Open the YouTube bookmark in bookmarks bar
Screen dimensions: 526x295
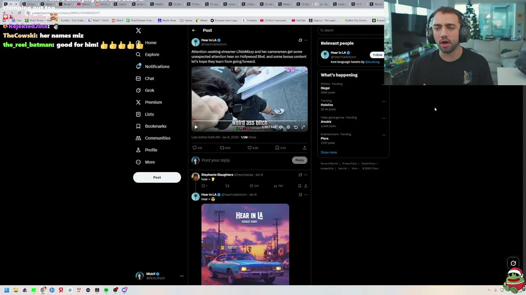click(299, 20)
